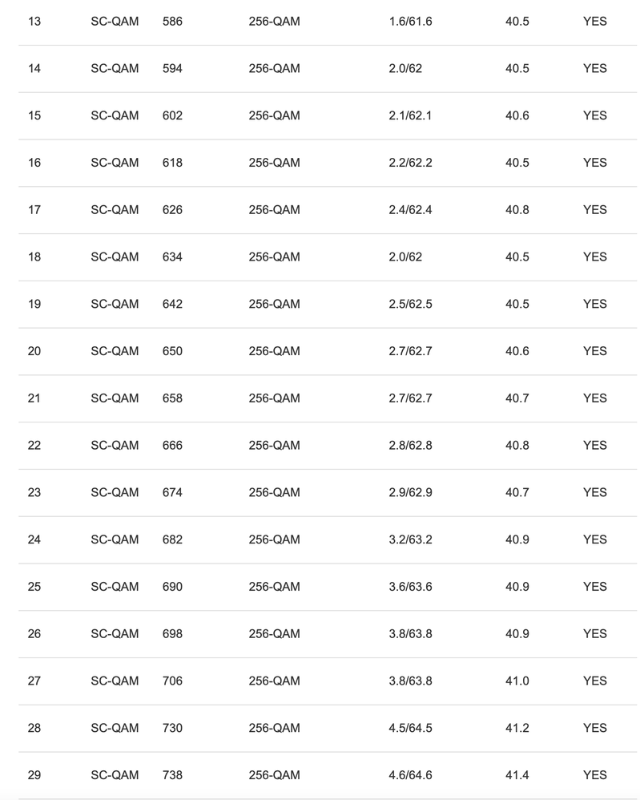Click the 4.5/64.5 power level value
640x800 pixels.
410,728
